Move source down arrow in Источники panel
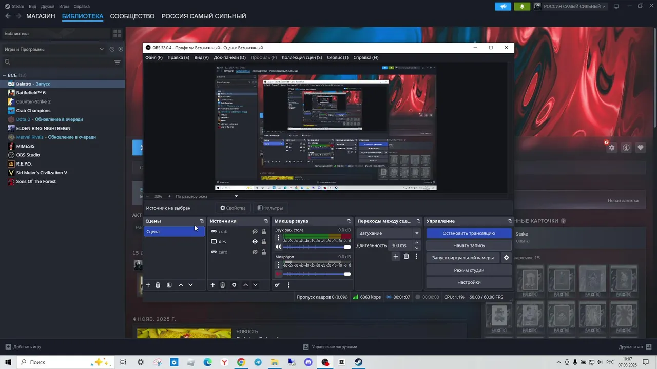 255,285
